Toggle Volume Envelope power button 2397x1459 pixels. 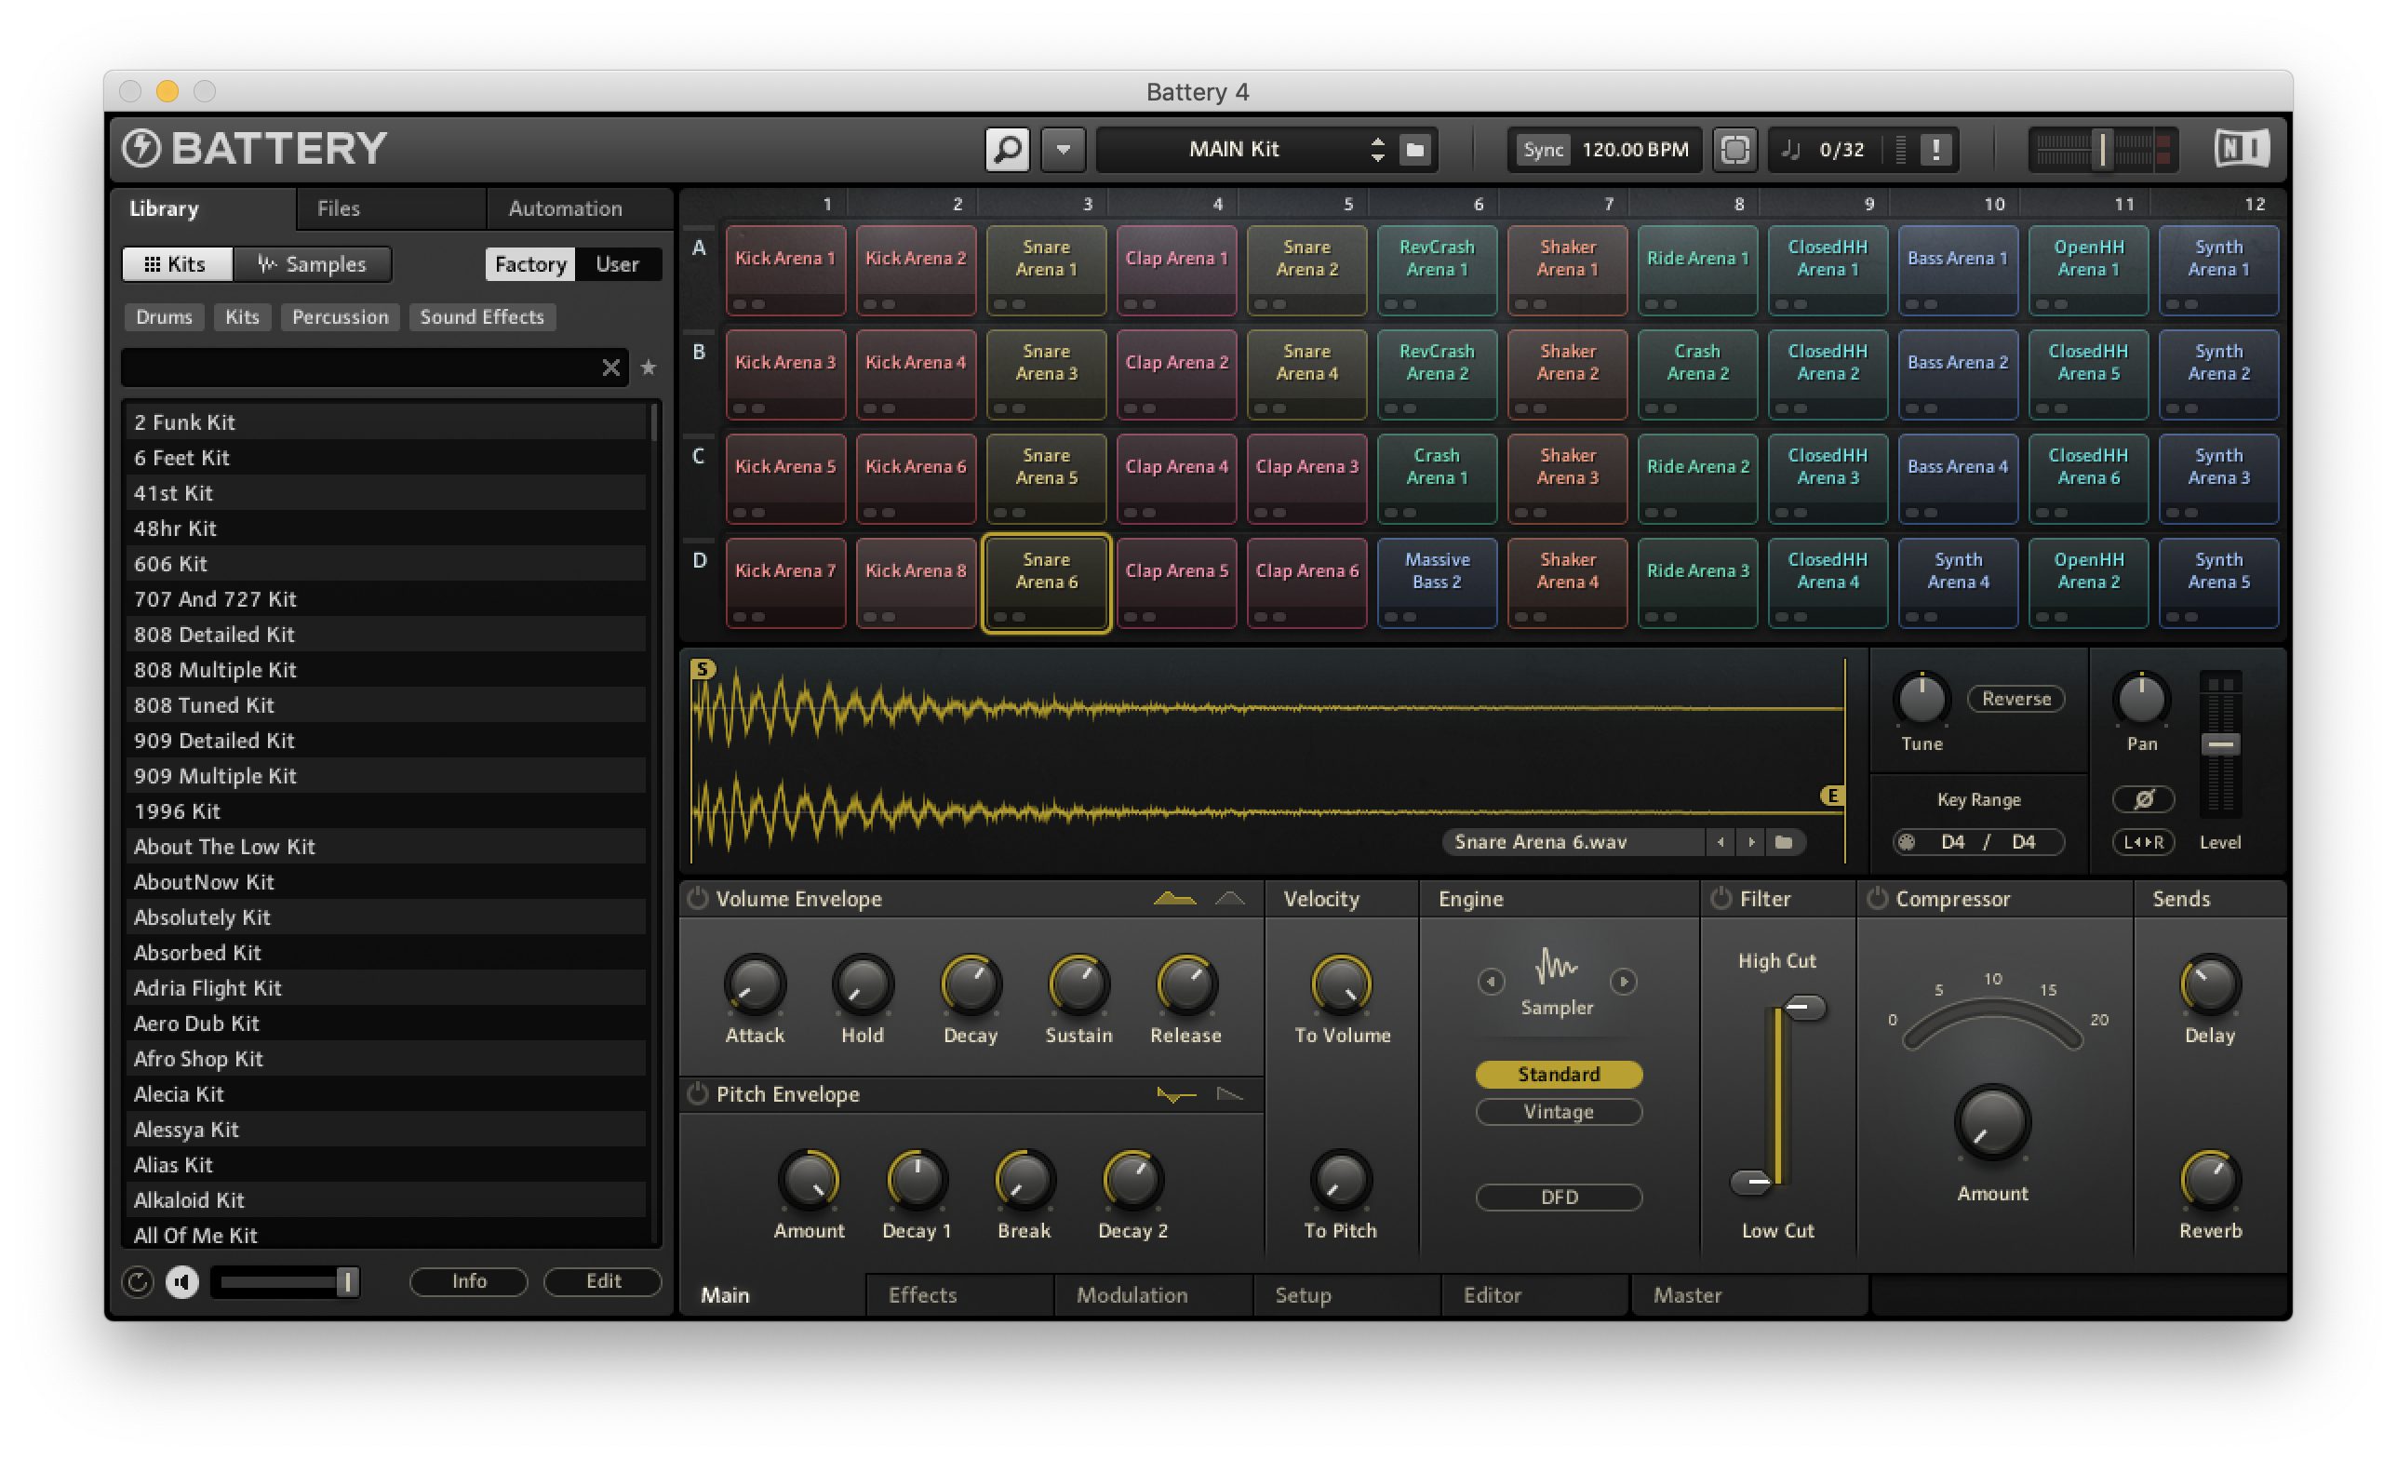[x=697, y=897]
